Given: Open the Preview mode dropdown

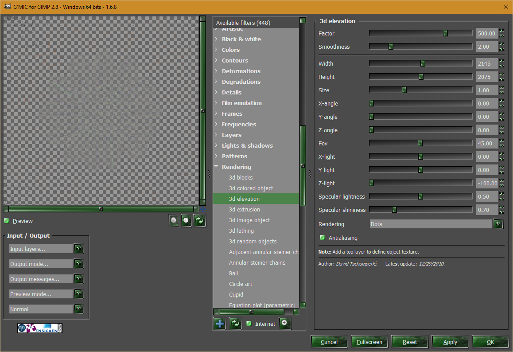Looking at the screenshot, I should tap(78, 294).
